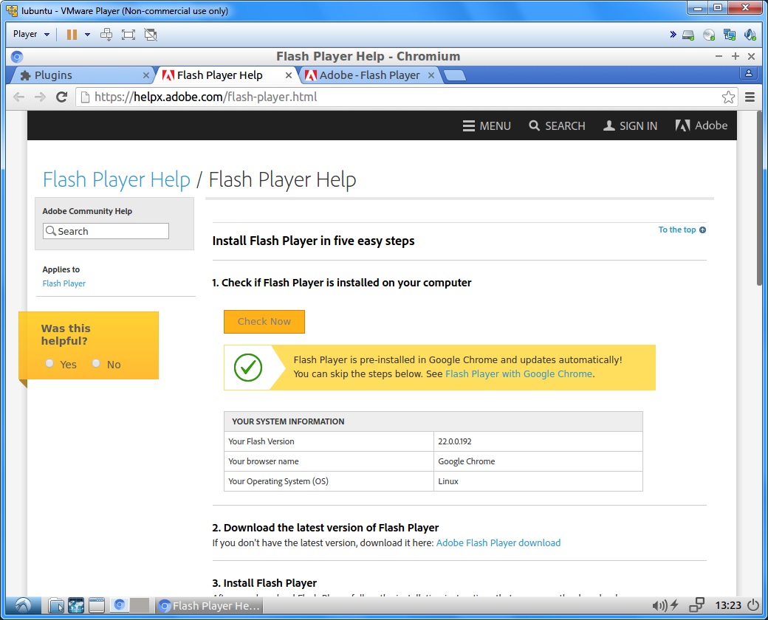The height and width of the screenshot is (620, 768).
Task: Click the 22.0.0.192 Flash version value
Action: click(x=455, y=441)
